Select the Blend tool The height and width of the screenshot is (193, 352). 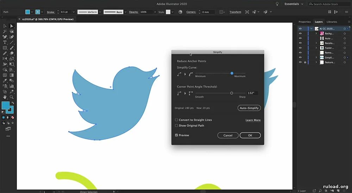click(x=12, y=81)
